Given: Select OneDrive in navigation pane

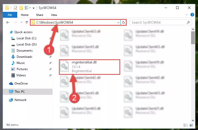Looking at the screenshot, I should click(21, 83).
